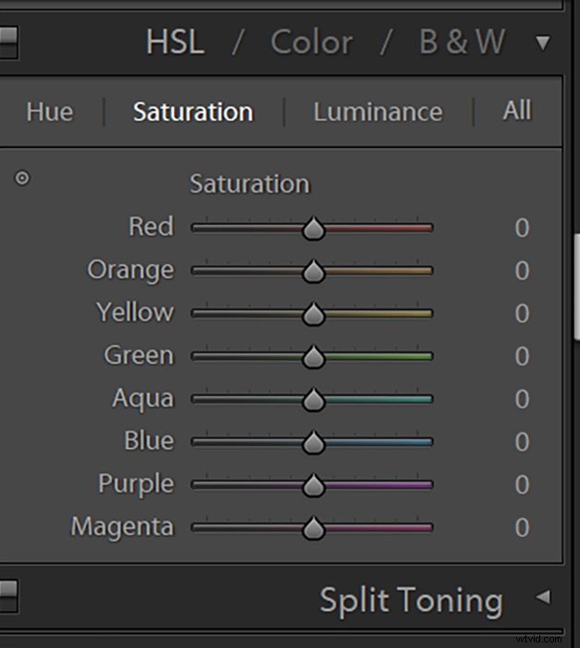Click the Yellow saturation value field
The height and width of the screenshot is (648, 580).
click(x=522, y=314)
